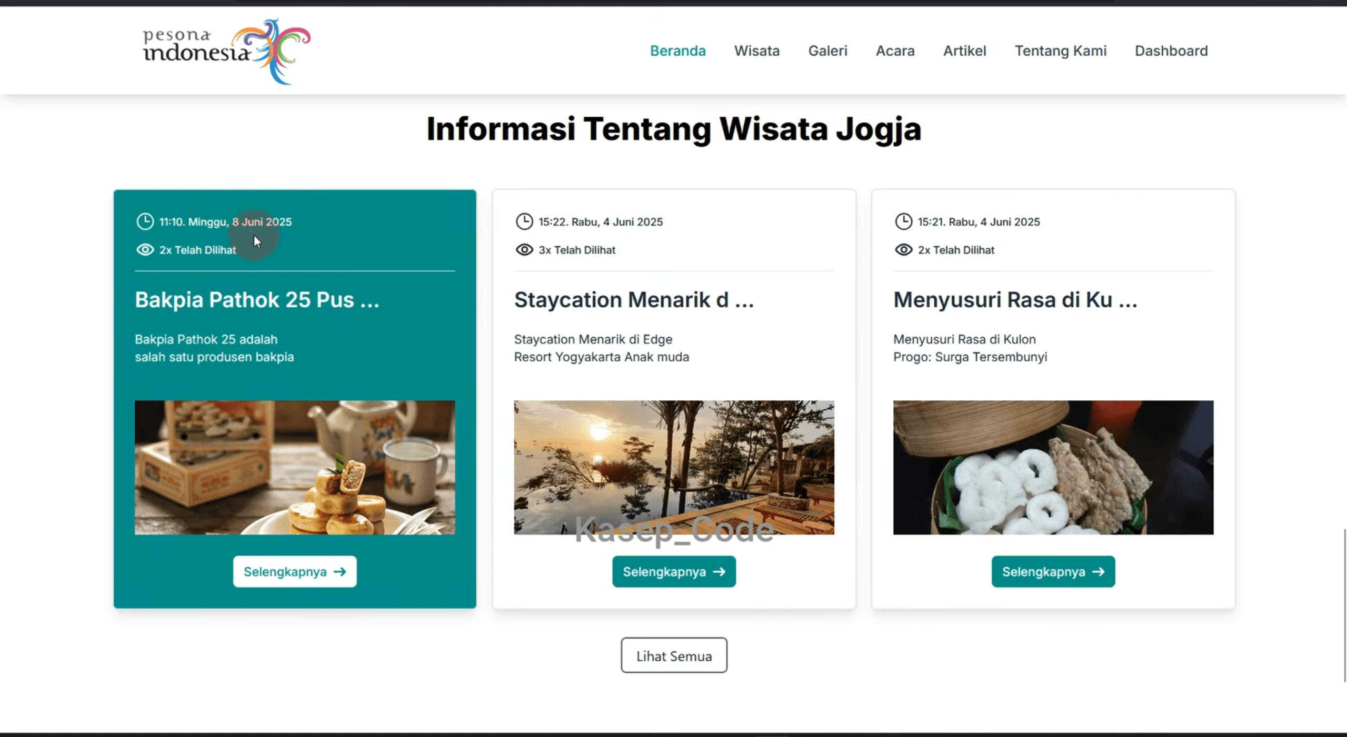Click excerpt "Bakpia Pathok 25 adalah salah satu produsen bakpia"
The width and height of the screenshot is (1347, 737).
pyautogui.click(x=214, y=348)
